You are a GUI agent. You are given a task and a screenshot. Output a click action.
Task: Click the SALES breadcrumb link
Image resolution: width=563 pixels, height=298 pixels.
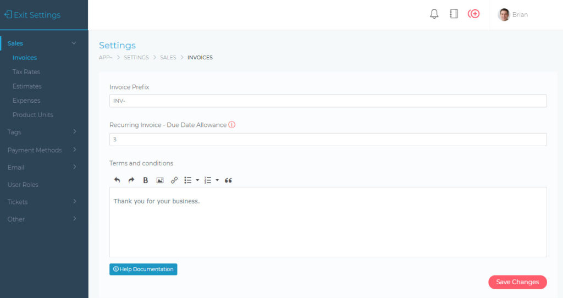tap(168, 57)
